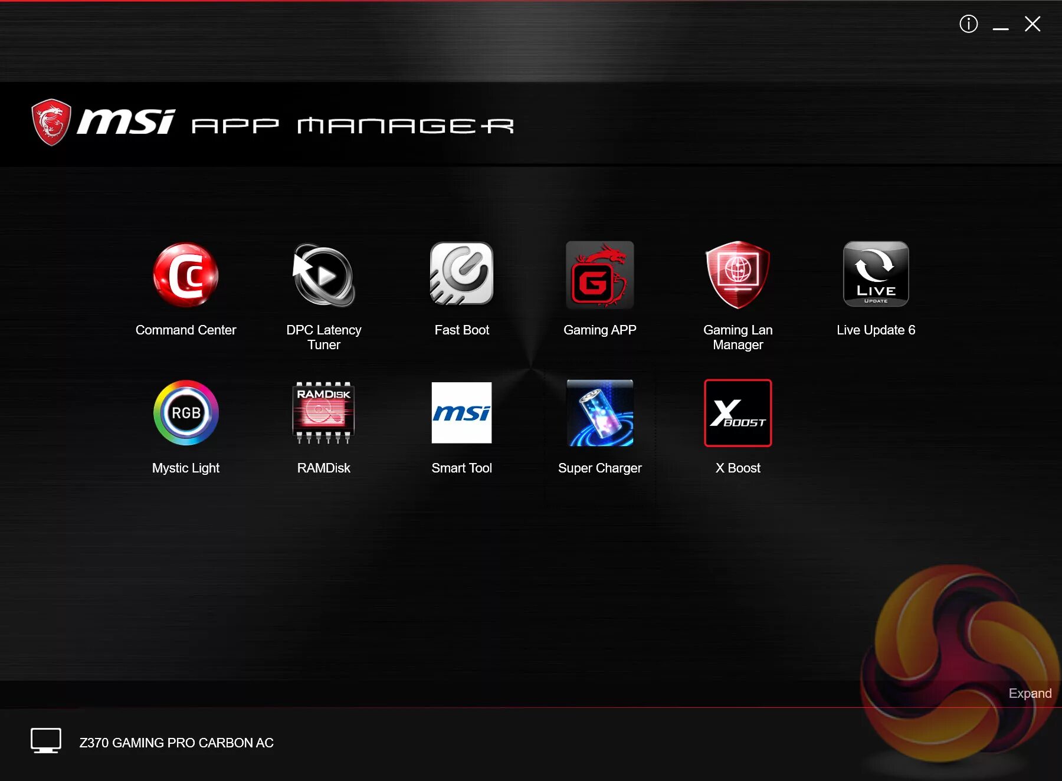Close the App Manager window
1062x781 pixels.
pos(1032,24)
